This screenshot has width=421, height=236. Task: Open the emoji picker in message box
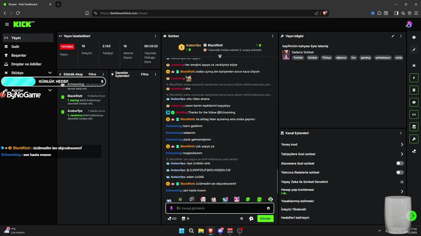268,208
